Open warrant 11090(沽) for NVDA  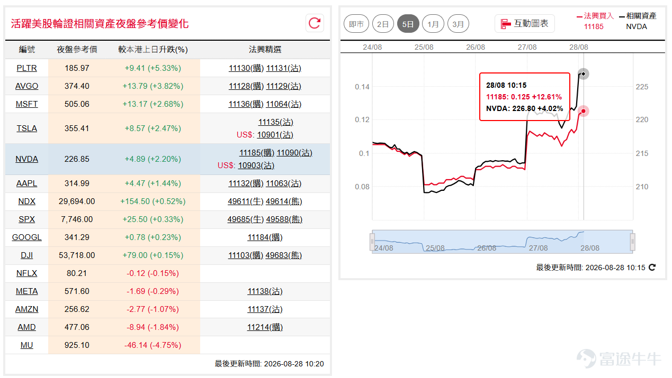[x=294, y=153]
